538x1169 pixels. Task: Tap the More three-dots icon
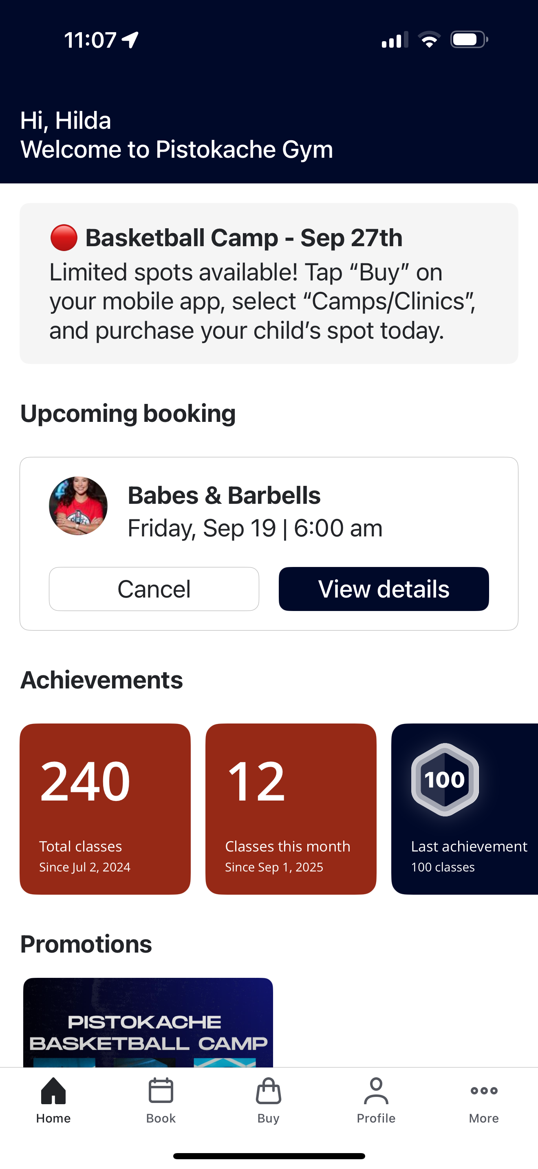[483, 1090]
